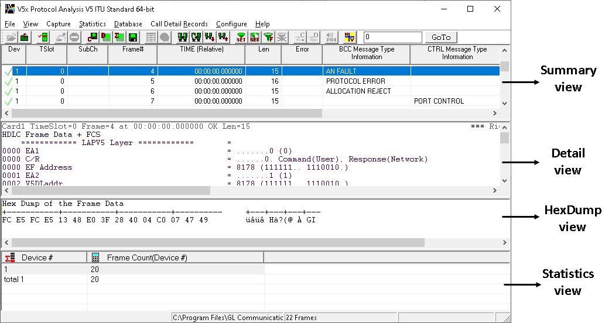Click the green briefcase toolbar icon

(x=25, y=37)
